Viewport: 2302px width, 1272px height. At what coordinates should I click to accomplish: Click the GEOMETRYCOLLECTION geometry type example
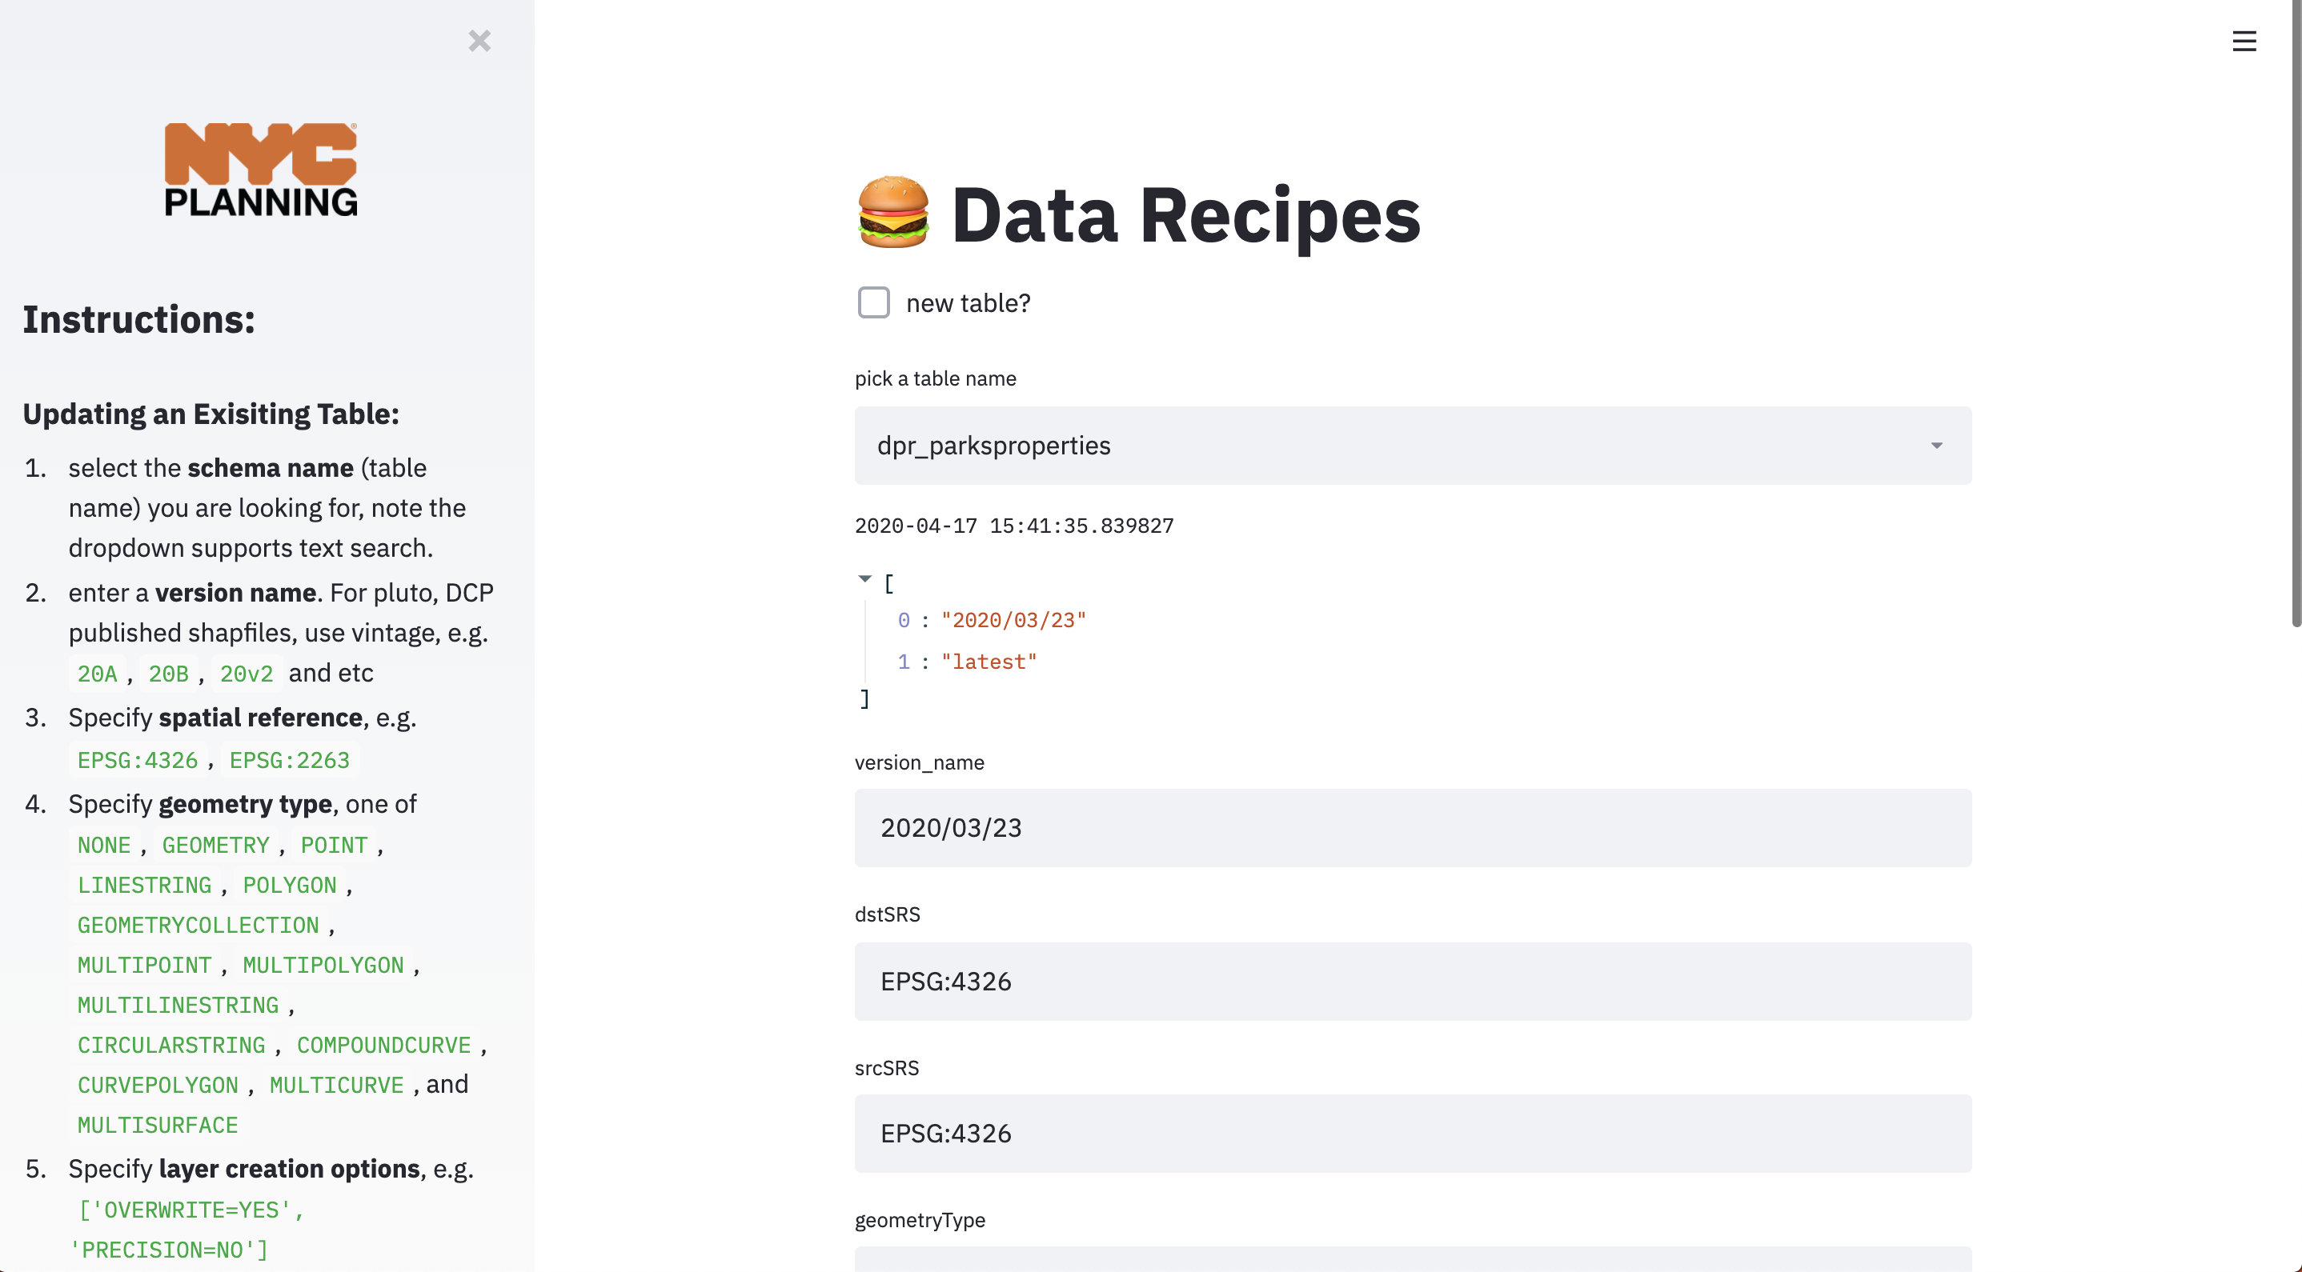pos(198,926)
